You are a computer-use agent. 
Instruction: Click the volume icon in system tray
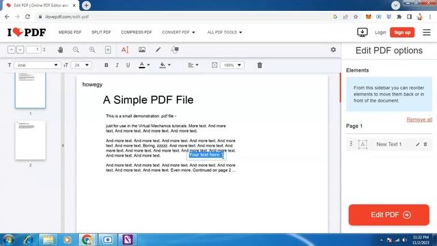pos(404,240)
